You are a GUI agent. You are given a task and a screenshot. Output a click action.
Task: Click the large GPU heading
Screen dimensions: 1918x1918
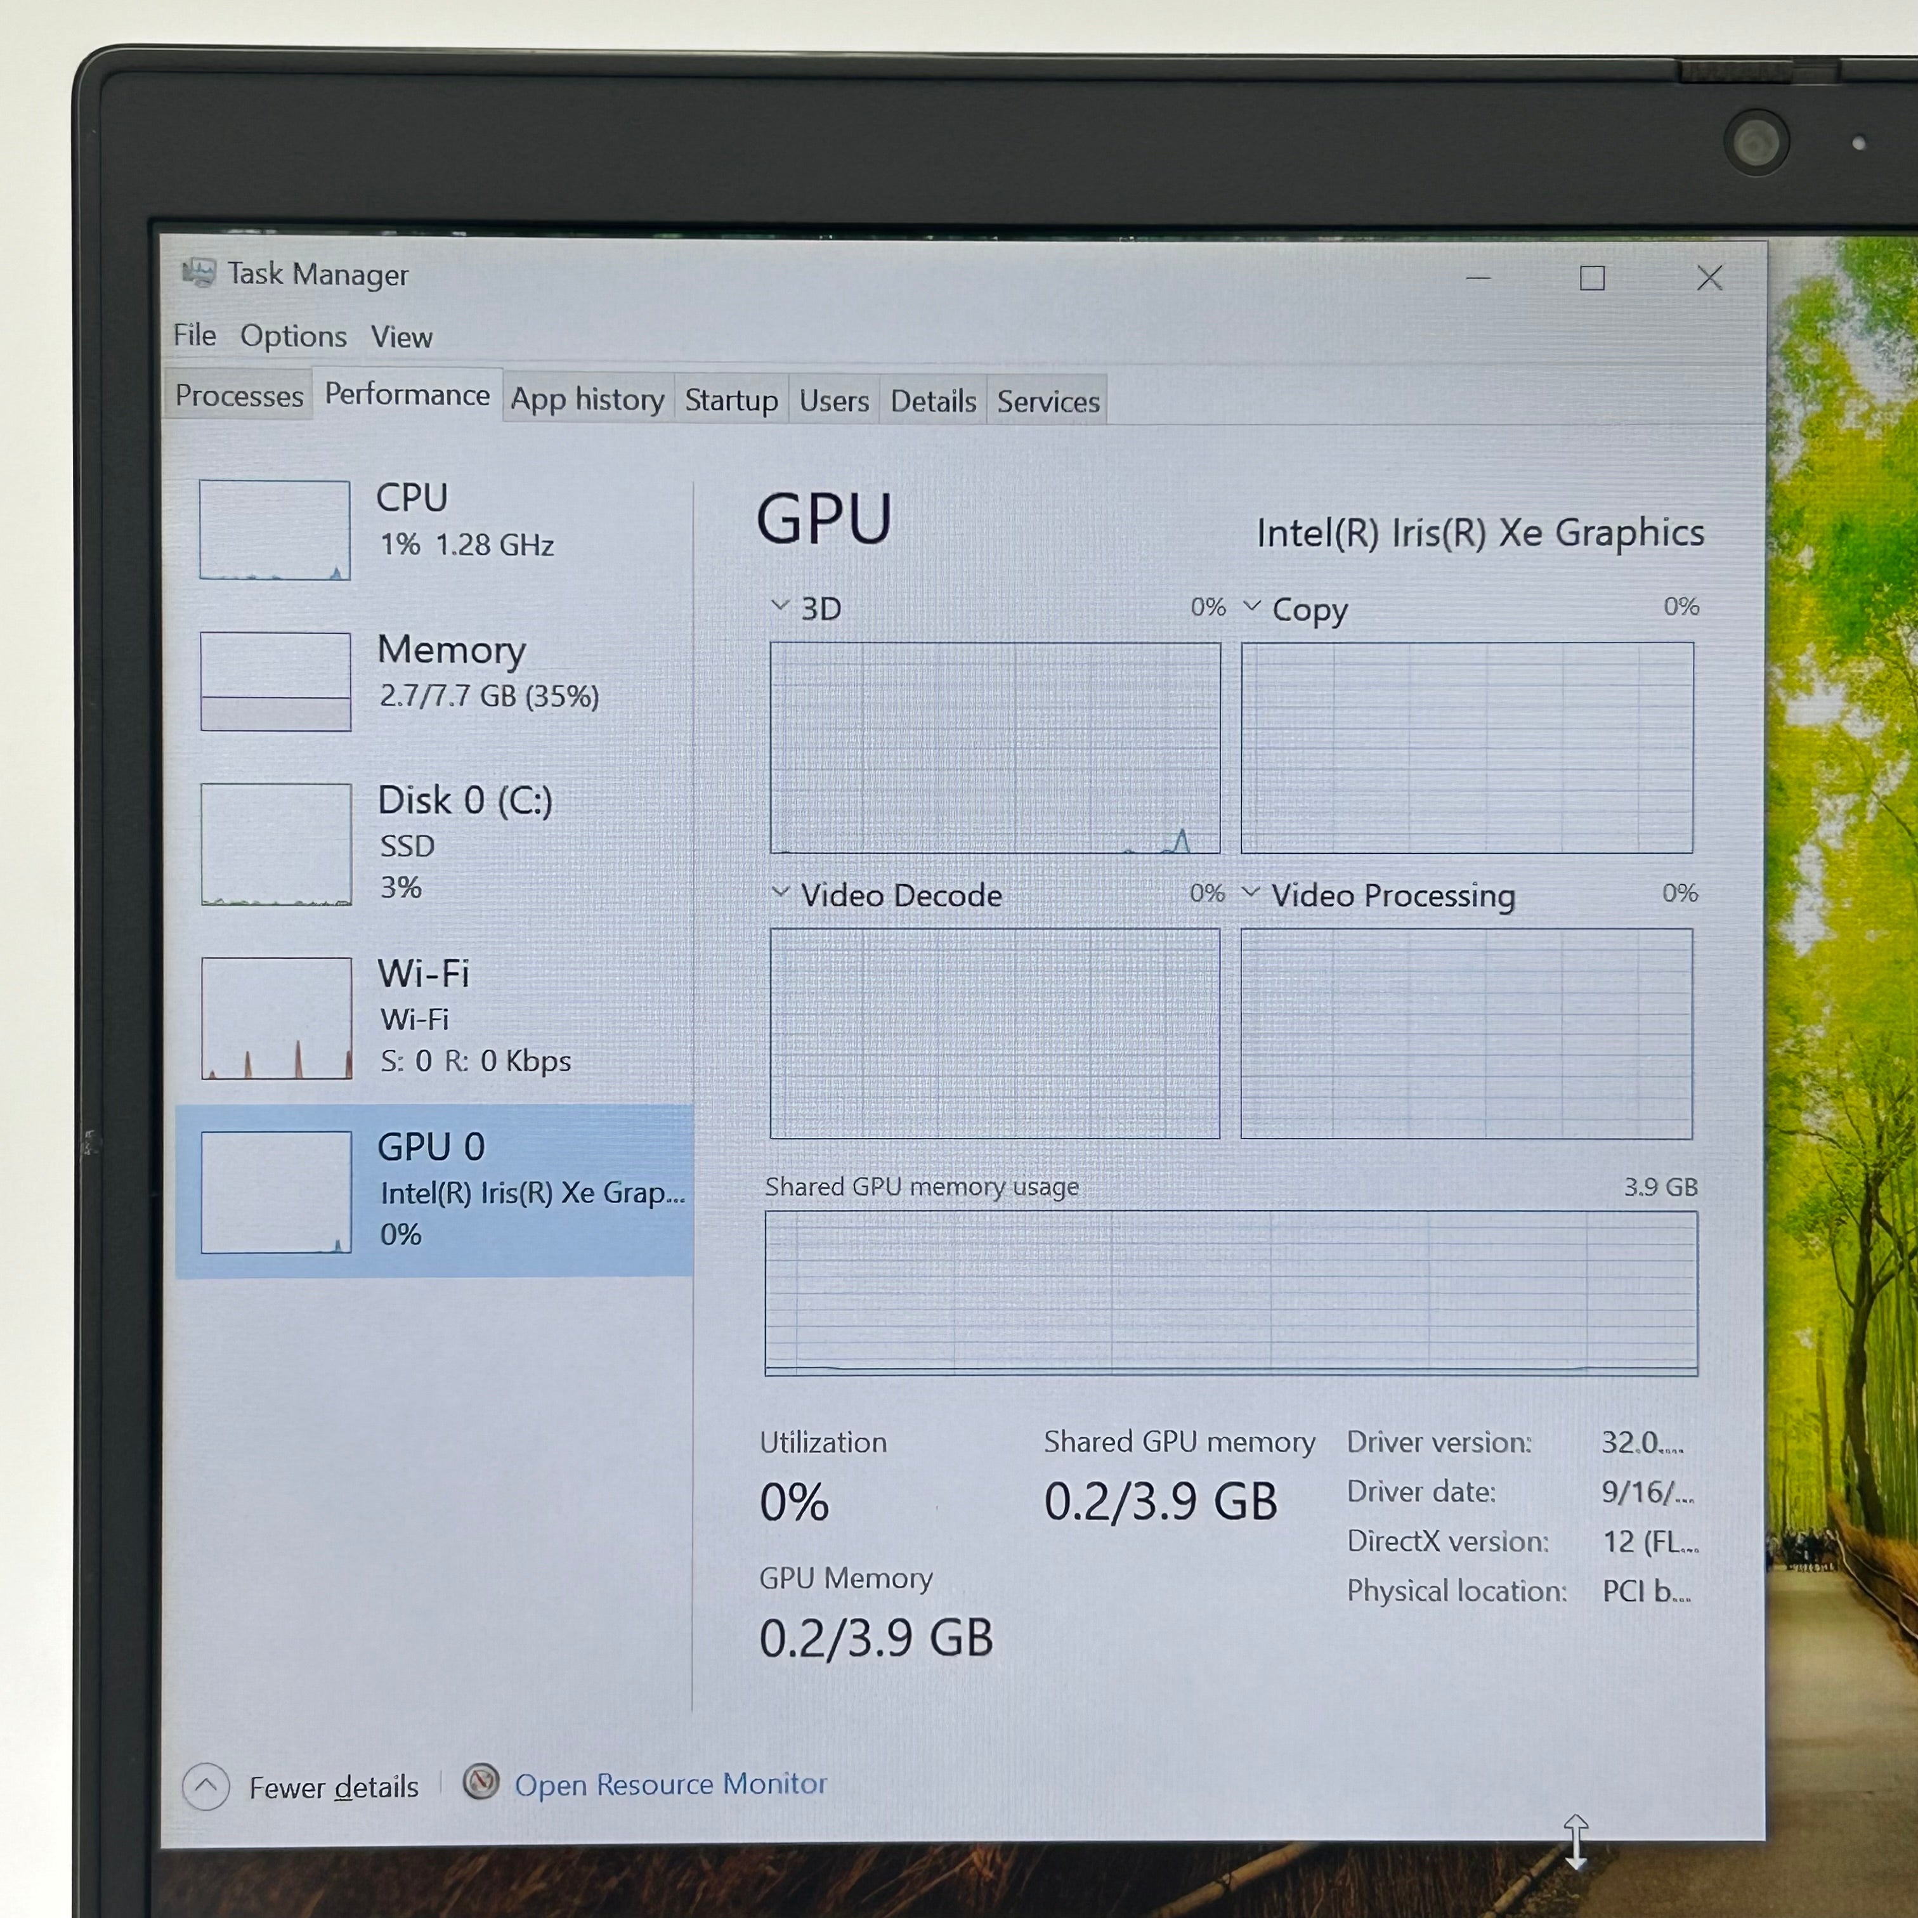[x=824, y=519]
